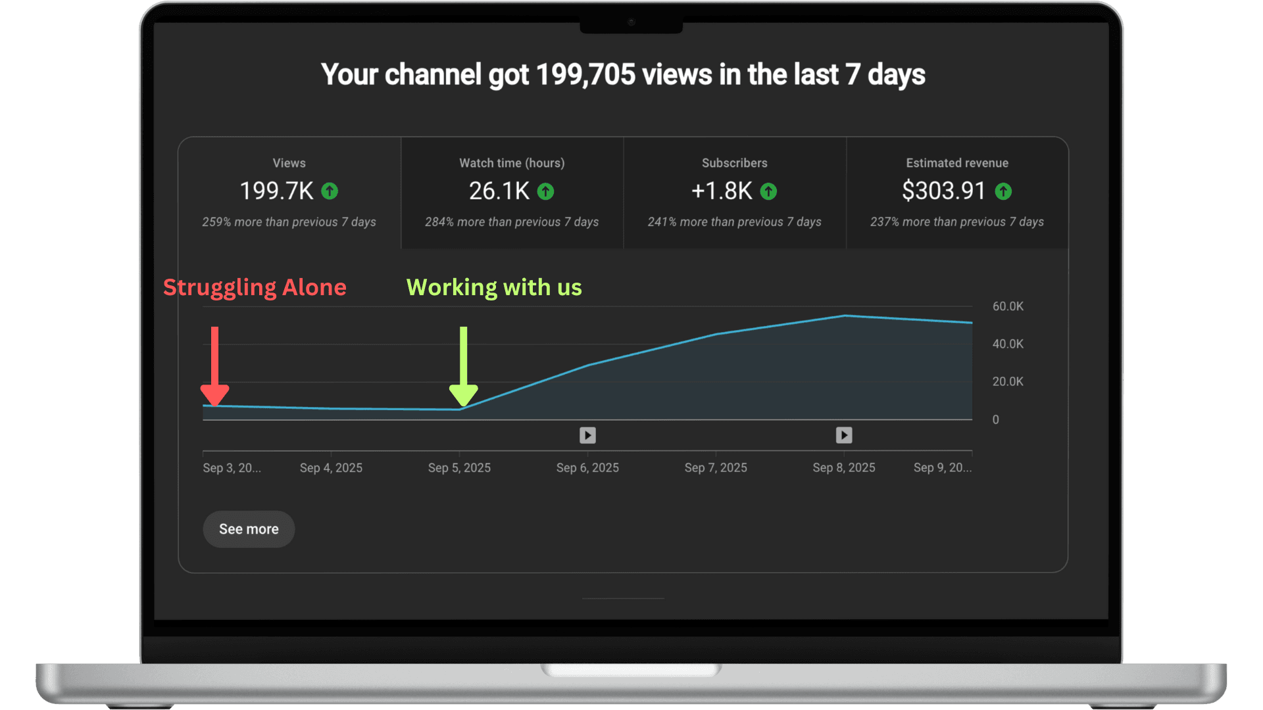
Task: Switch to the Watch time metric card
Action: click(511, 192)
